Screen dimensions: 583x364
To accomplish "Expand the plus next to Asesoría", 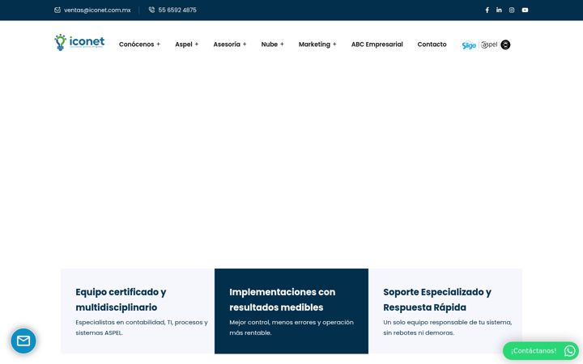I will click(x=245, y=44).
